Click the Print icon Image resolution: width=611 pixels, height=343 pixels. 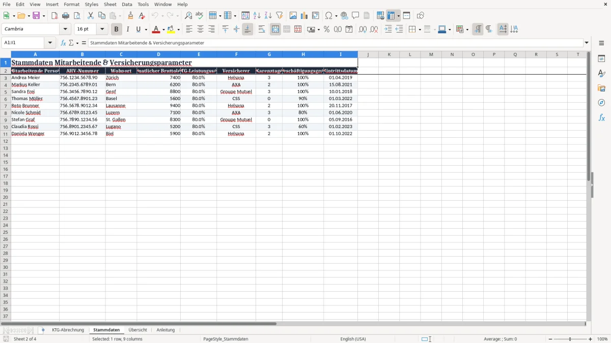click(x=66, y=16)
